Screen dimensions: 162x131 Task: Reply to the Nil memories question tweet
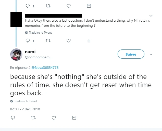click(28, 41)
